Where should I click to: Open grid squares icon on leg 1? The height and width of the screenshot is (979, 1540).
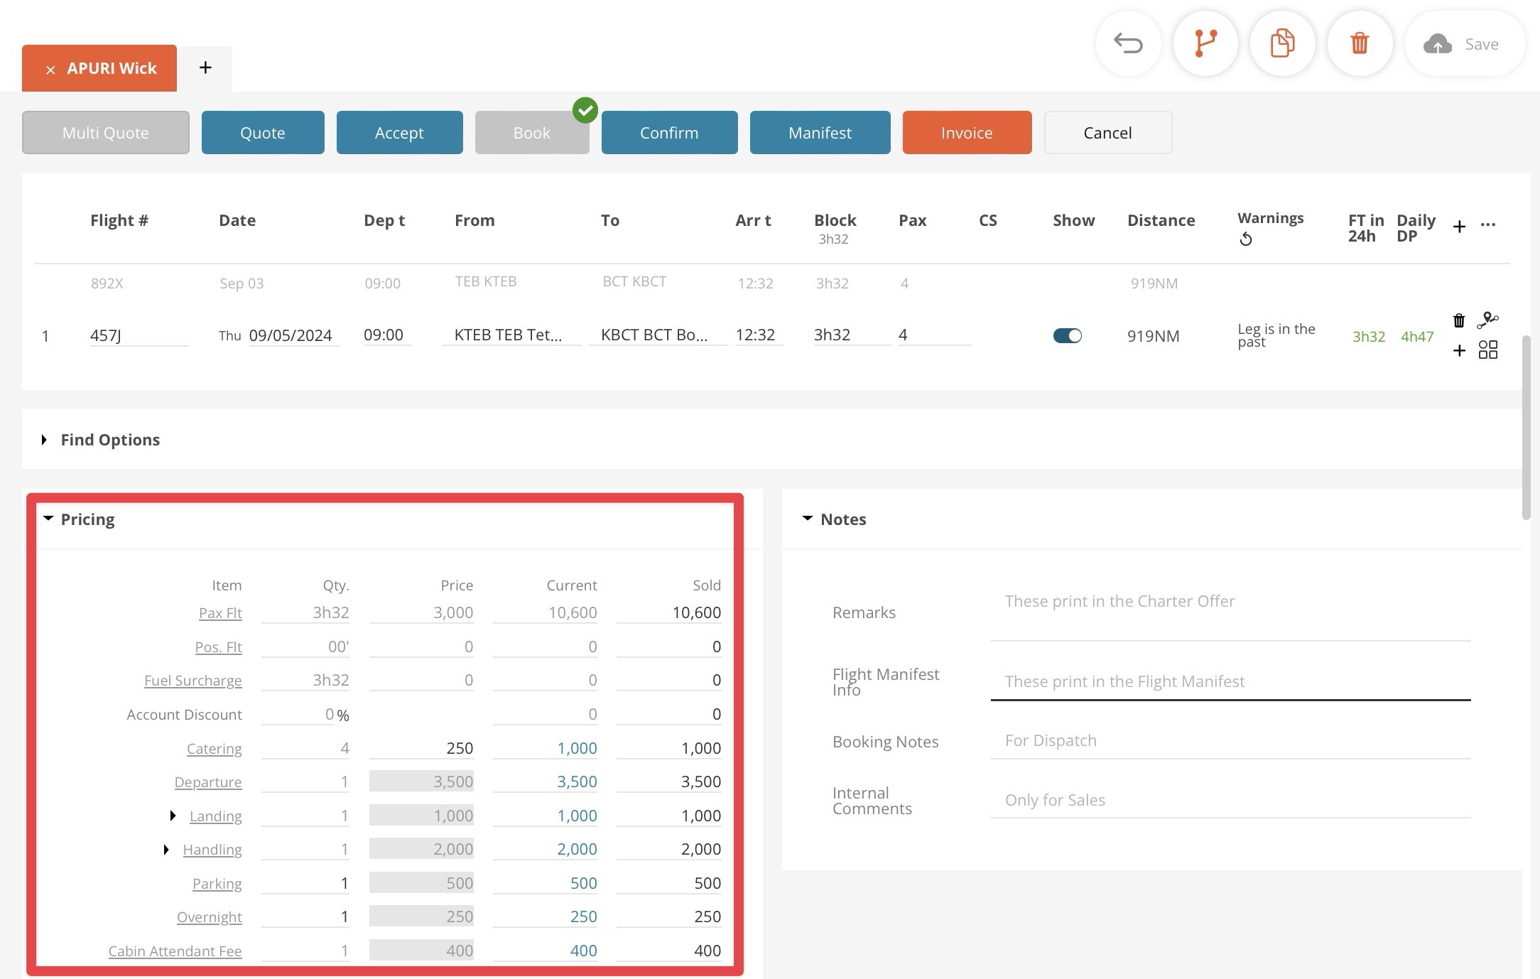tap(1487, 350)
